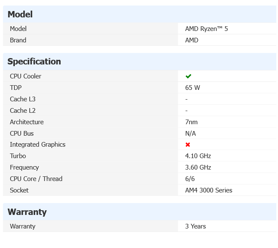Click the 'AMD Ryzen™ 5' model value
The width and height of the screenshot is (278, 248).
point(206,29)
